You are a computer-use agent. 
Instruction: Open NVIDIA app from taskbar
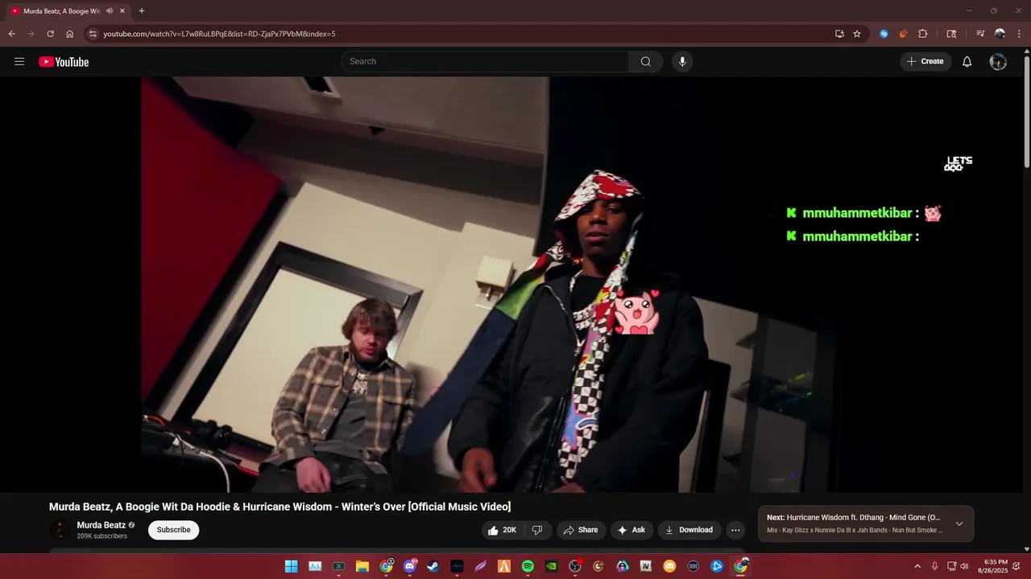(551, 566)
